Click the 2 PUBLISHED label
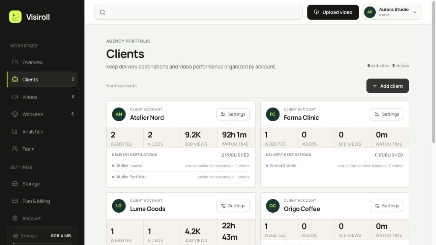Image resolution: width=436 pixels, height=245 pixels. pyautogui.click(x=235, y=155)
